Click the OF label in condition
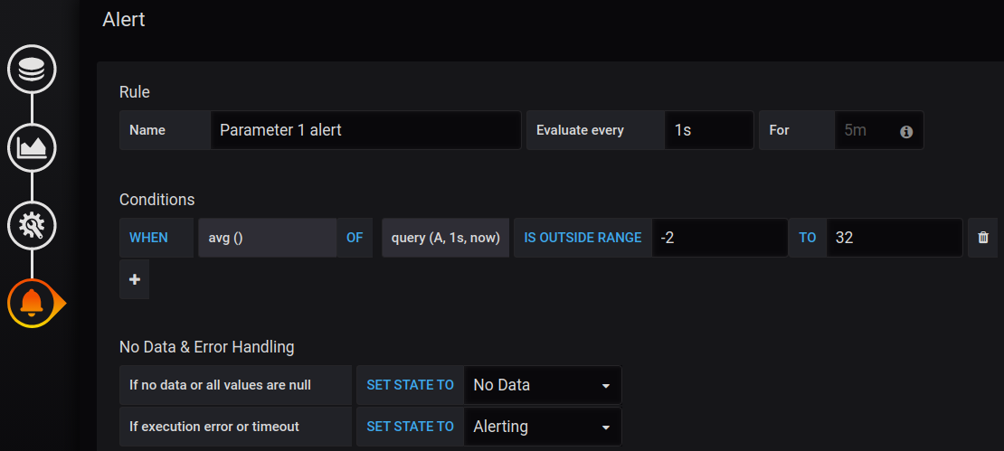The height and width of the screenshot is (451, 1004). [x=355, y=238]
